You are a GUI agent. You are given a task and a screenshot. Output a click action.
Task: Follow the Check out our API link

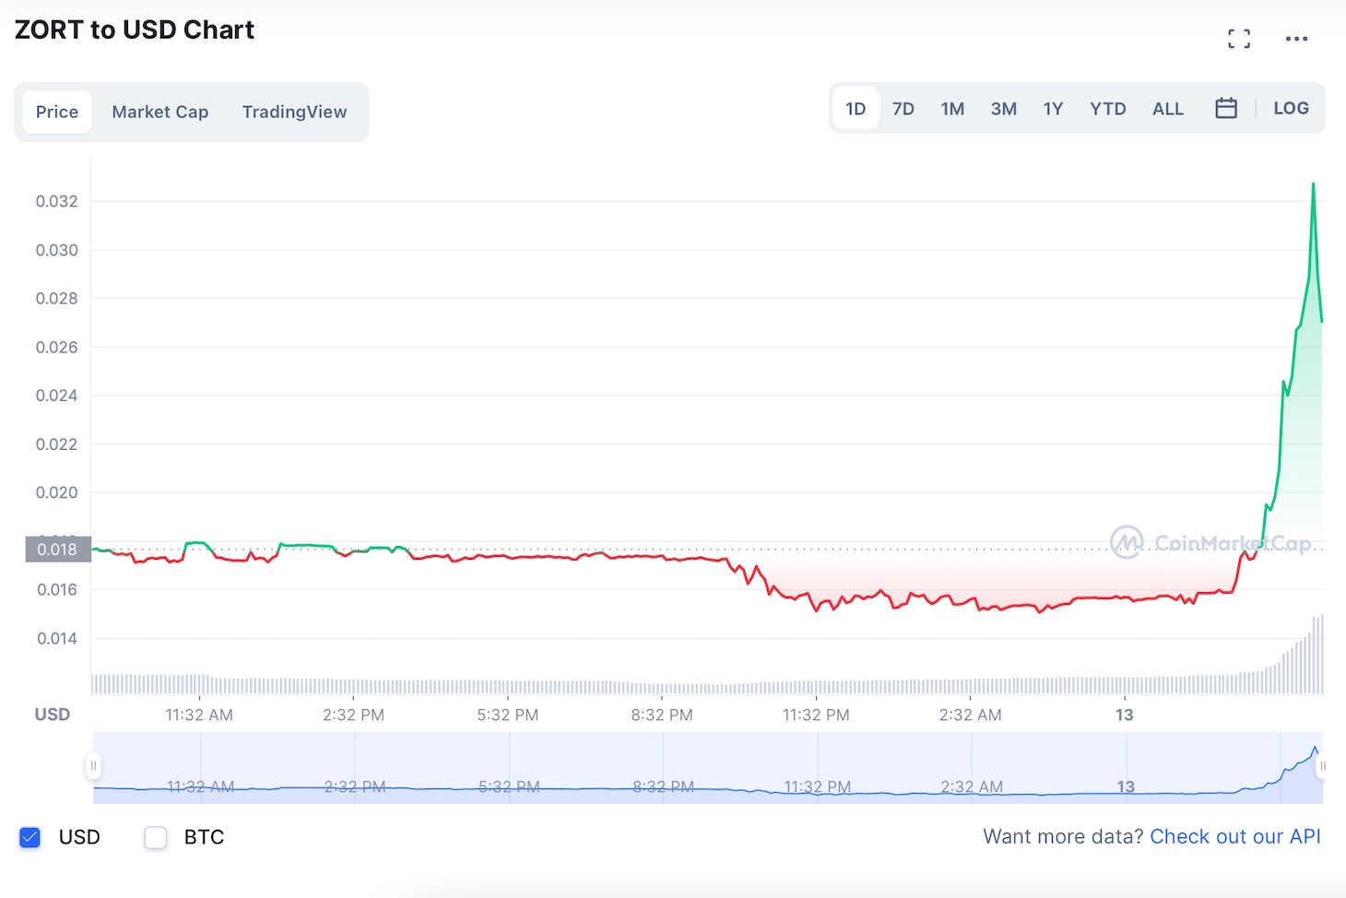pyautogui.click(x=1234, y=836)
